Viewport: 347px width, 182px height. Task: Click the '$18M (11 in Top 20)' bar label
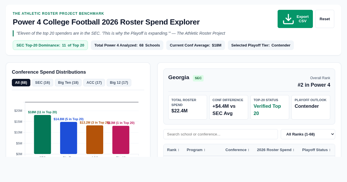43,112
